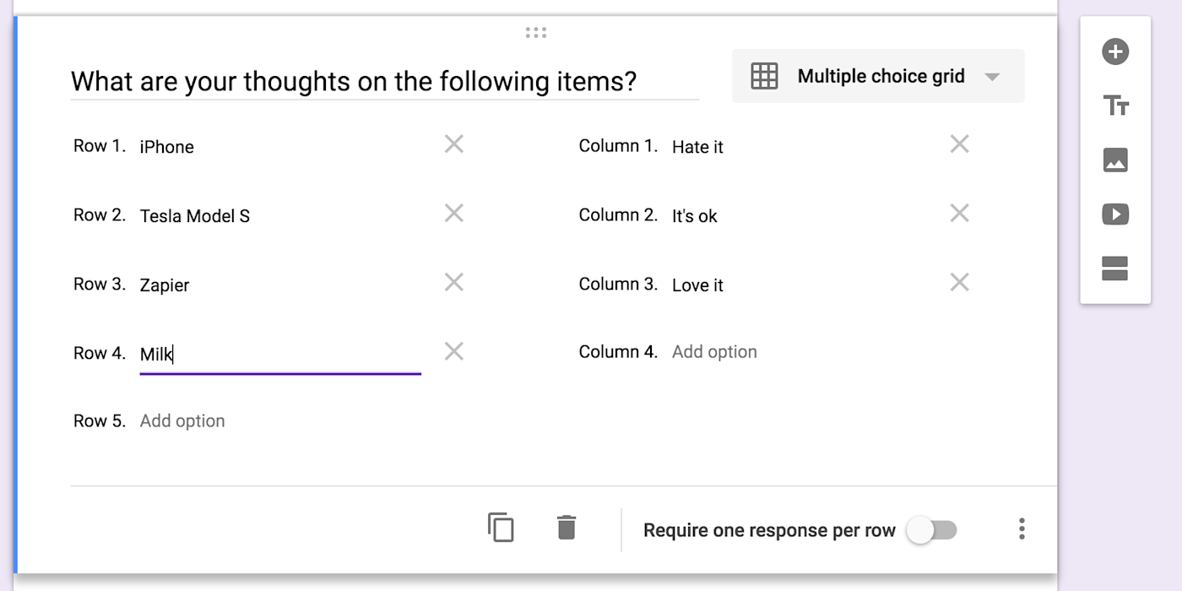Remove the iPhone row

(x=454, y=144)
